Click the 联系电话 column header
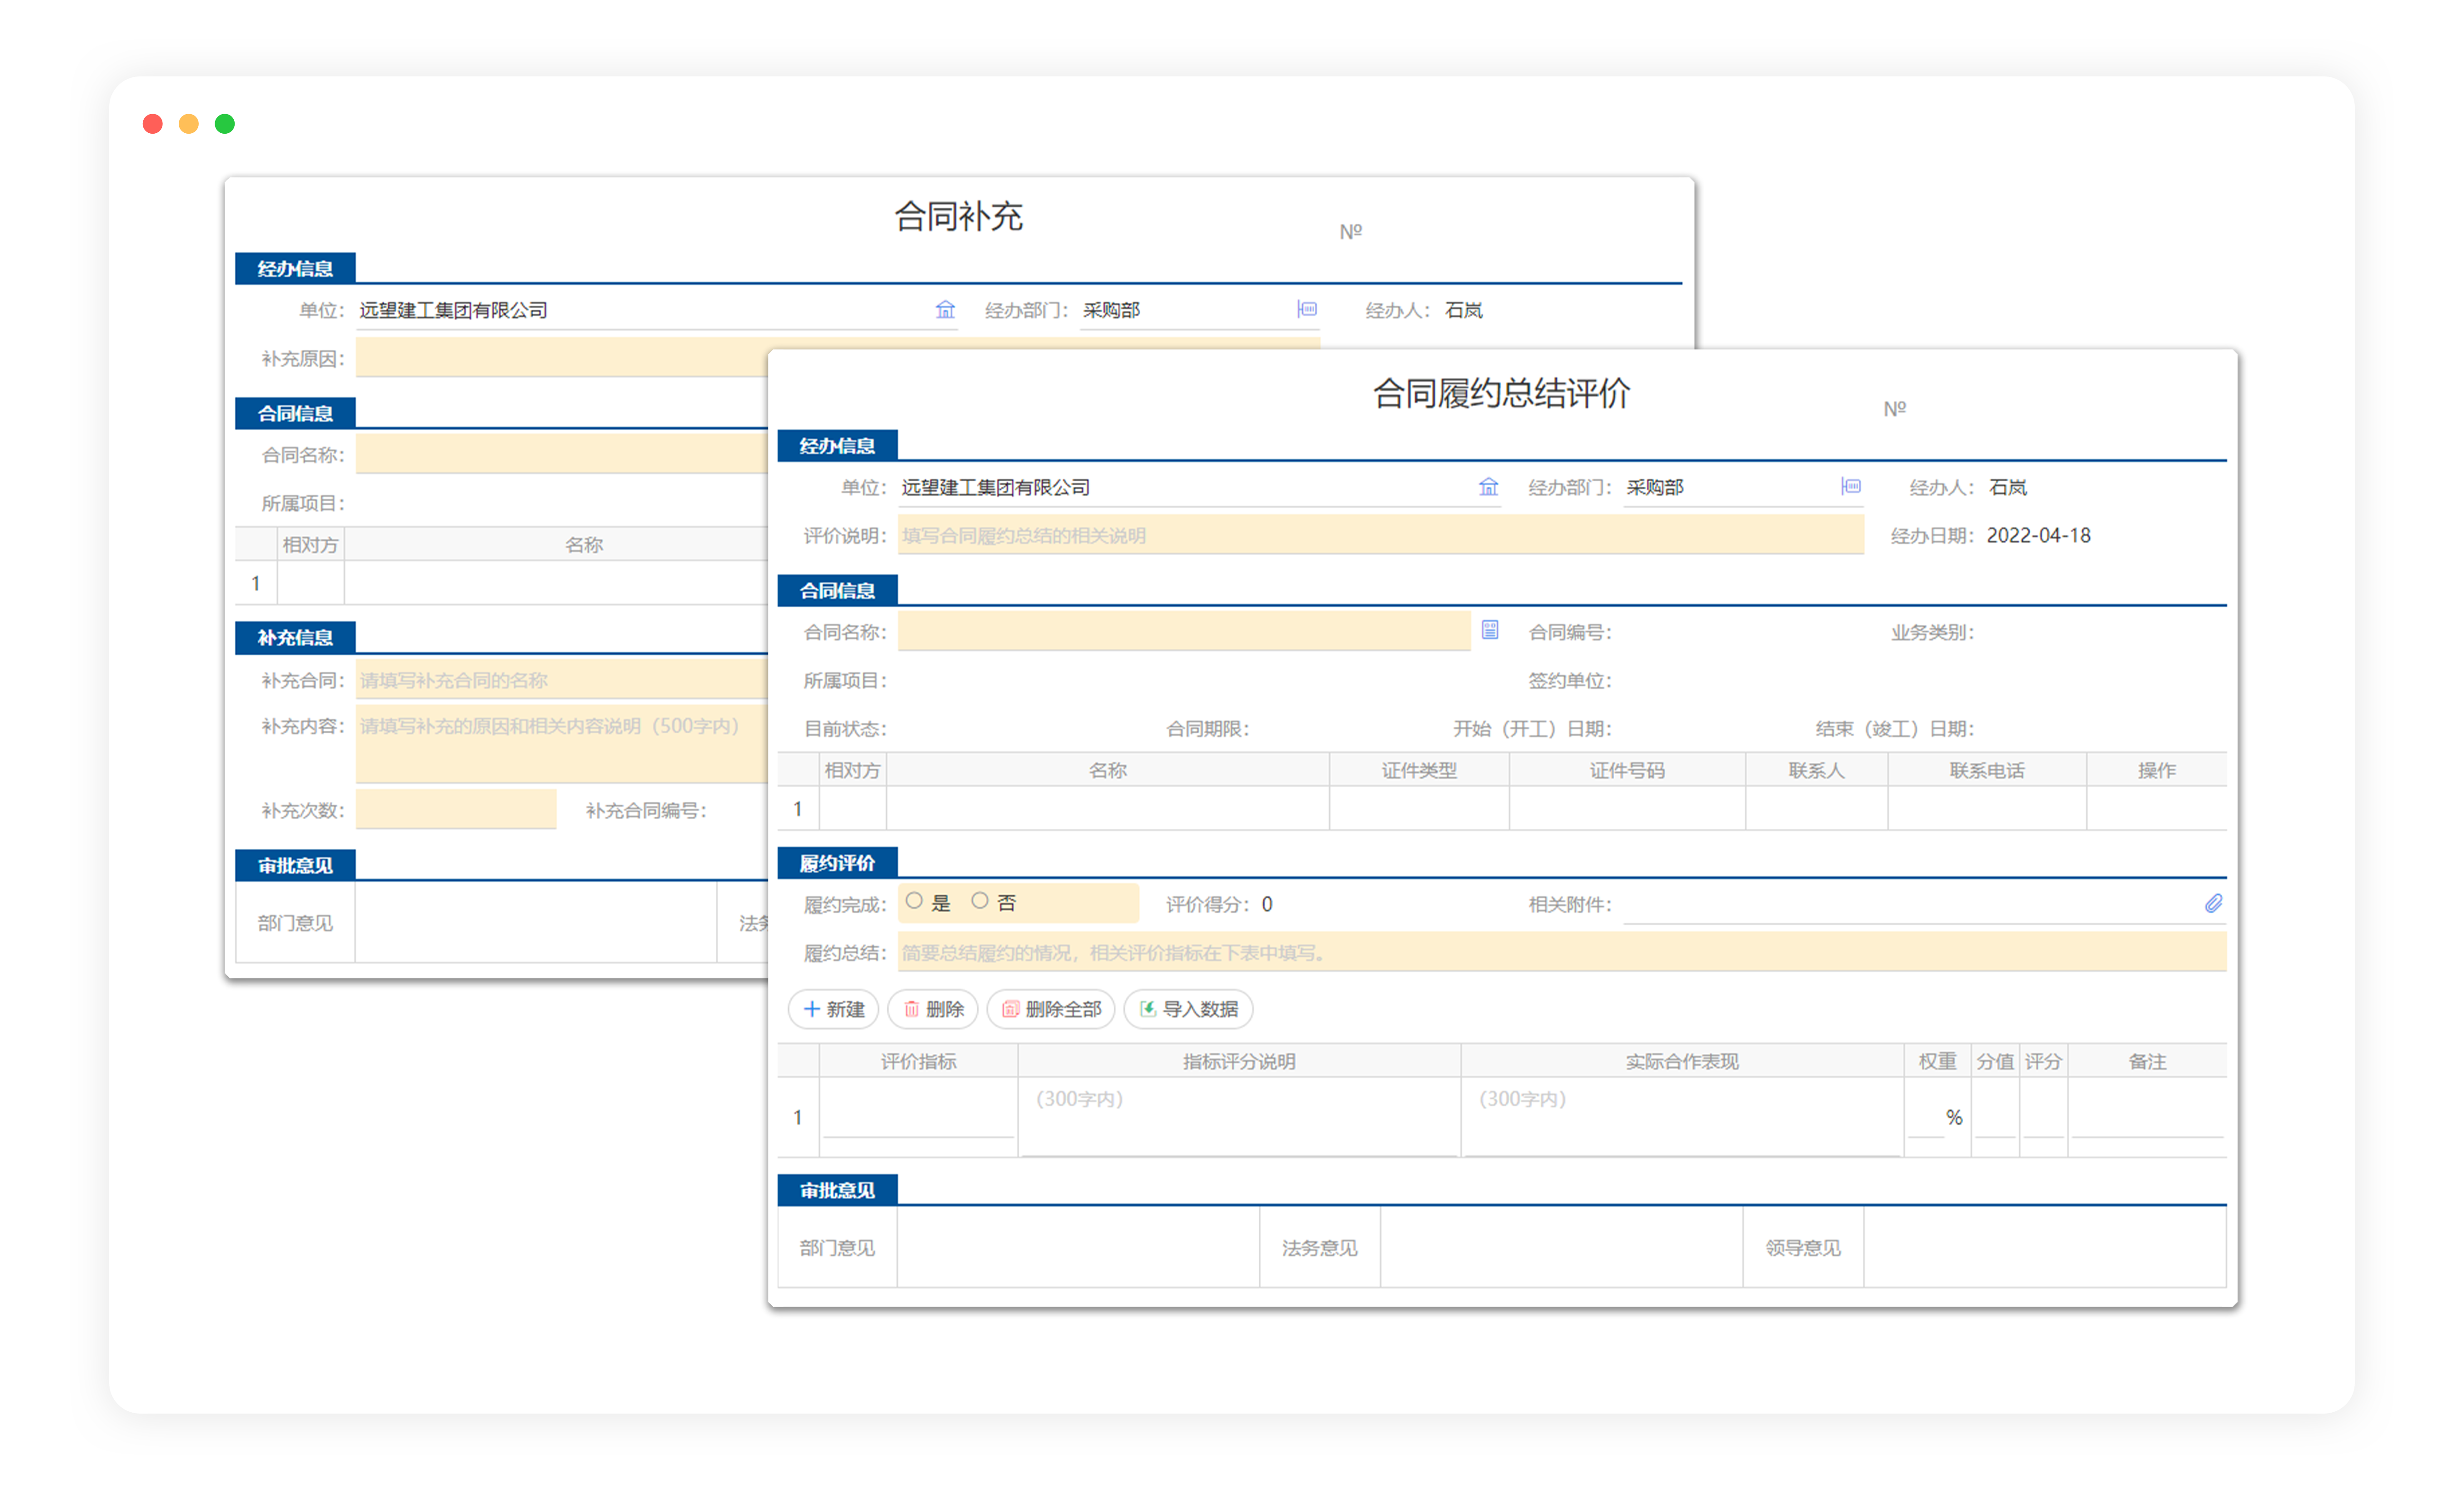Image resolution: width=2464 pixels, height=1490 pixels. coord(1987,770)
